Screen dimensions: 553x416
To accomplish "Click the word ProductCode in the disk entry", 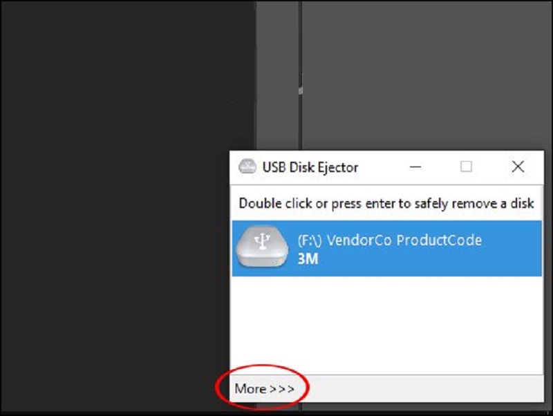I will 439,240.
